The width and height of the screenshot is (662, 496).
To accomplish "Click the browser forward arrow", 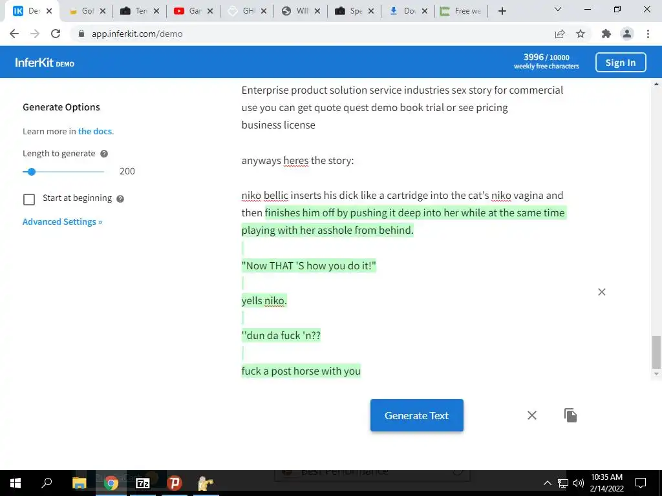I will tap(35, 34).
